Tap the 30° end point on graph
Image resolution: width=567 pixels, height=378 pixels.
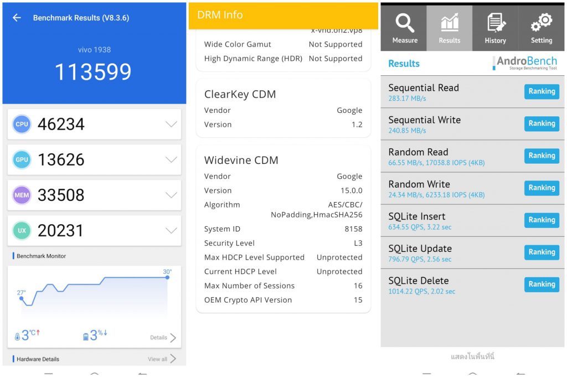click(167, 277)
